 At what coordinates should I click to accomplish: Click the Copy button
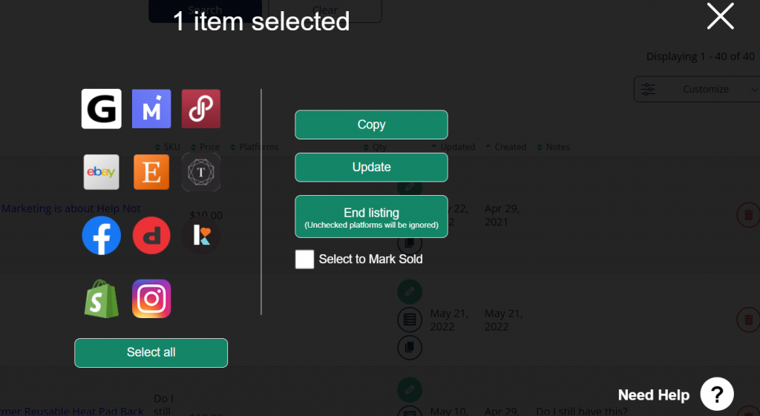pyautogui.click(x=371, y=125)
